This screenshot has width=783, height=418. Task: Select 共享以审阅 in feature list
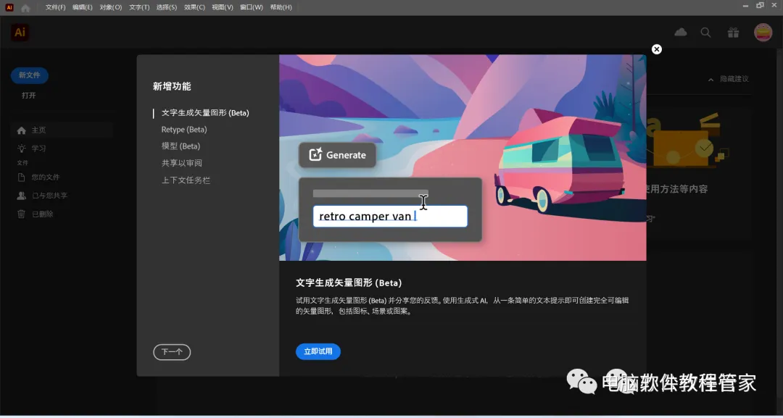pos(182,163)
